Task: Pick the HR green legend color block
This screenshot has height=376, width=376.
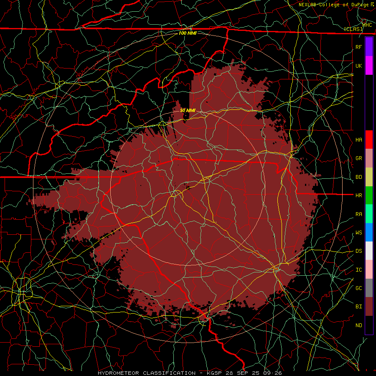Action: [x=369, y=195]
